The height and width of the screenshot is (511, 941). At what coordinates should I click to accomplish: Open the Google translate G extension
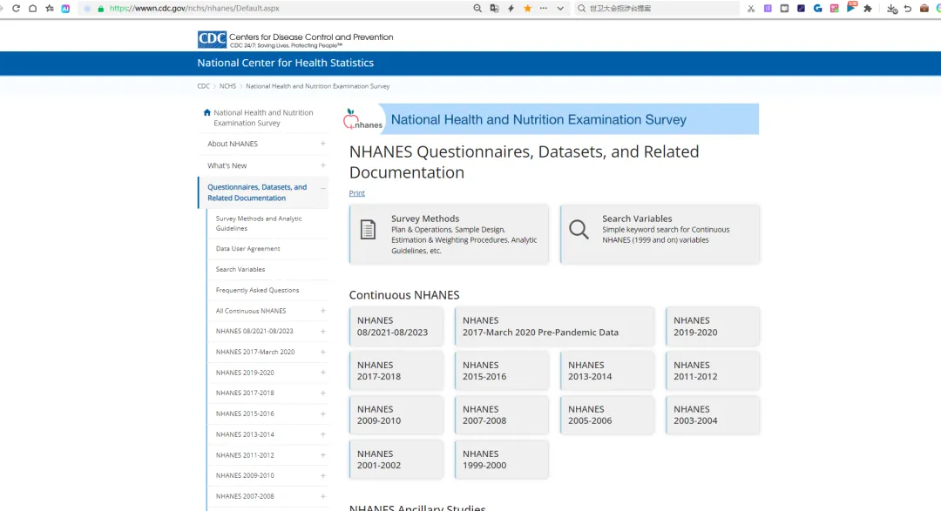(817, 9)
